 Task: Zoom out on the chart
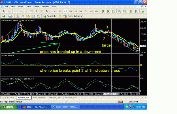coord(125,11)
